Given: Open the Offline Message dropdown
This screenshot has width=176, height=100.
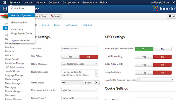Looking at the screenshot, I should click(x=80, y=64).
